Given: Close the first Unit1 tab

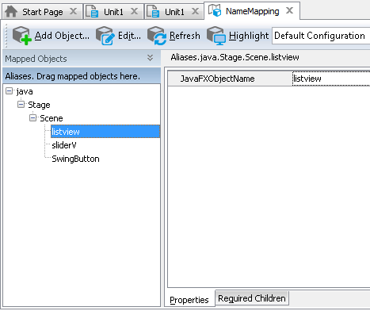Looking at the screenshot, I should pyautogui.click(x=134, y=11).
